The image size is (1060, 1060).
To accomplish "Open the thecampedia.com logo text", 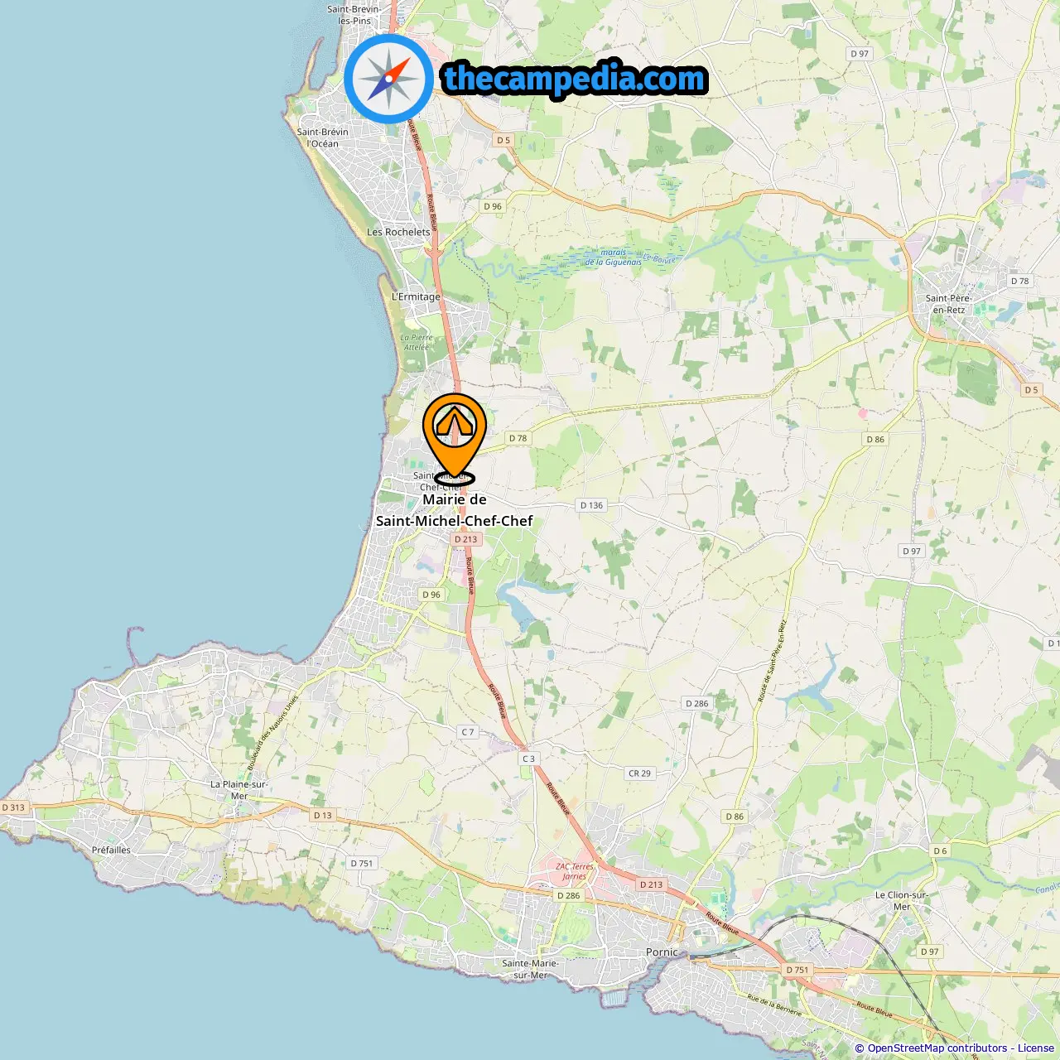I will [575, 79].
